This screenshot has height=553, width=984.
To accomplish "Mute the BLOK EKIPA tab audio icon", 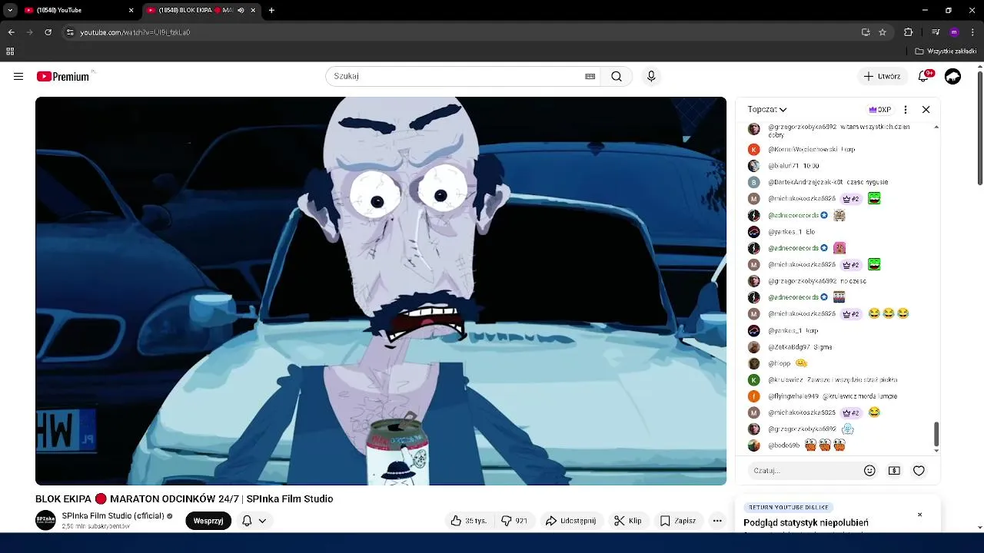I will [241, 10].
